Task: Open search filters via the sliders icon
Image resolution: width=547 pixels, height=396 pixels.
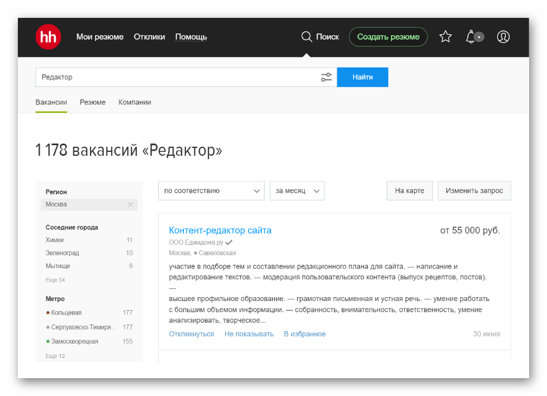Action: click(x=326, y=77)
